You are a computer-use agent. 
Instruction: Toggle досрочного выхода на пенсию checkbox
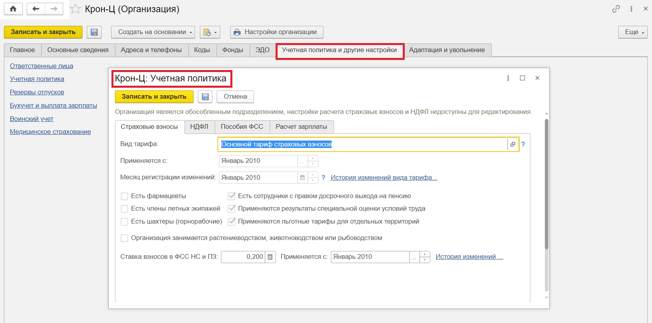tap(232, 196)
